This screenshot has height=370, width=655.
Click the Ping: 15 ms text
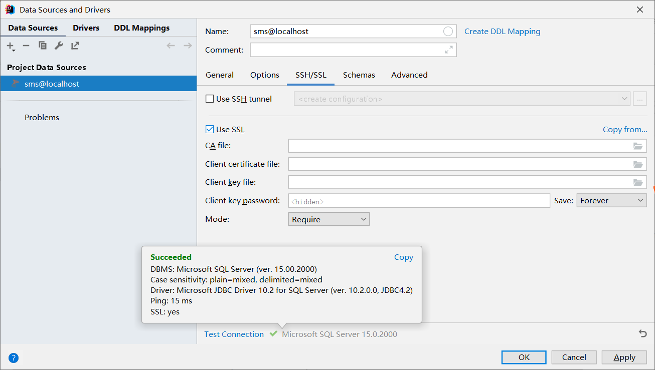[x=171, y=301]
